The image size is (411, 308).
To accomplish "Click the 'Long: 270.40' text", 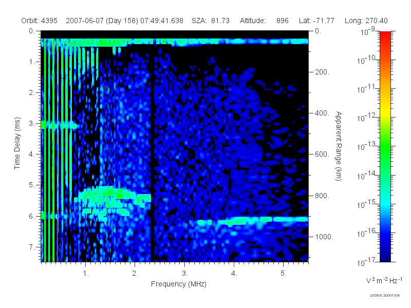I will [366, 21].
